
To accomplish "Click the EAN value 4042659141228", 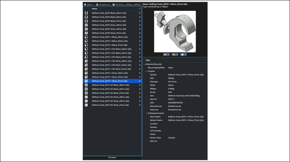I will pos(175,103).
